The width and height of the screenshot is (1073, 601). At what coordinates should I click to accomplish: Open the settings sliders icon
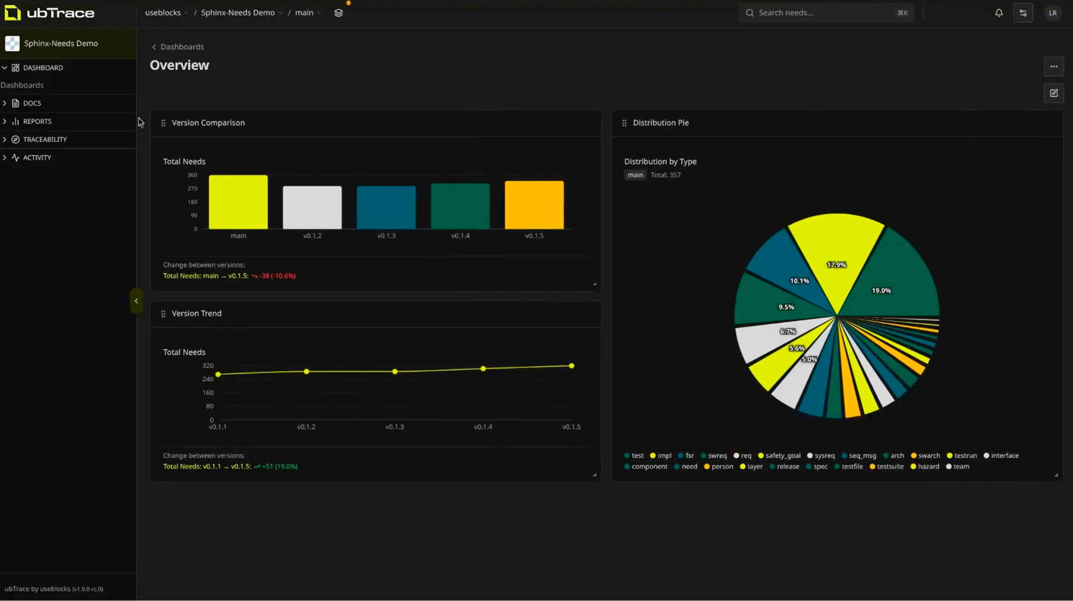click(x=1023, y=13)
